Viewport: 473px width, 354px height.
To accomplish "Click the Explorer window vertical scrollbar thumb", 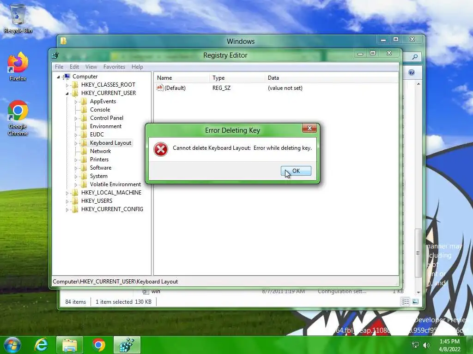I will [418, 253].
